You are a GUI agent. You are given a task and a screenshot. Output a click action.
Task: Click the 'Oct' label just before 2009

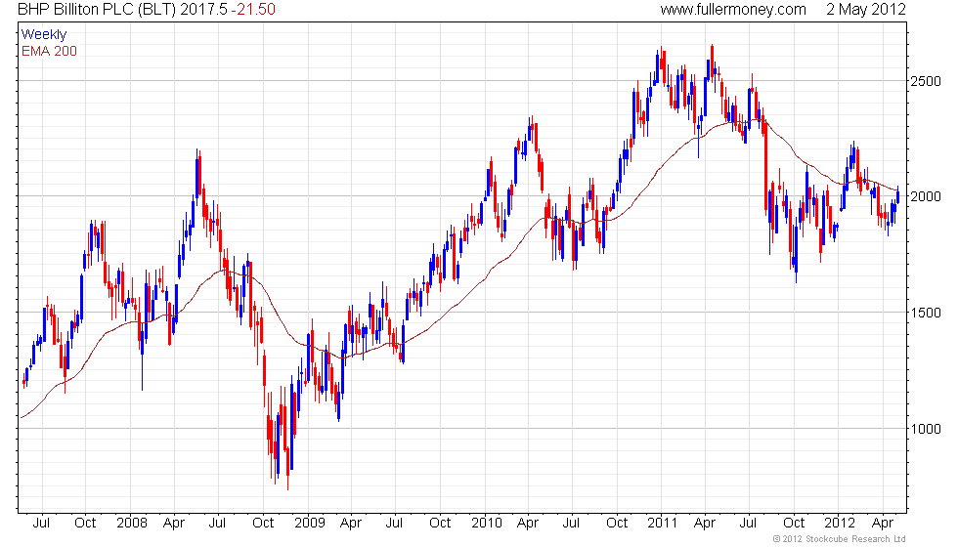pyautogui.click(x=263, y=523)
